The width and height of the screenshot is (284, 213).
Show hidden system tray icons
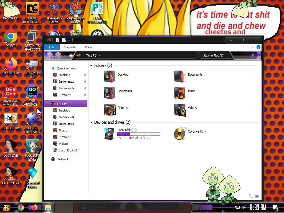click(x=230, y=207)
